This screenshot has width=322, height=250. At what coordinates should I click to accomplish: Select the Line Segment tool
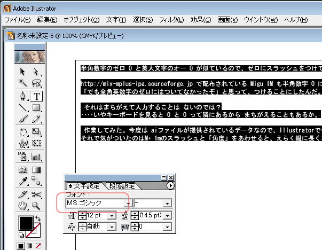(23, 108)
